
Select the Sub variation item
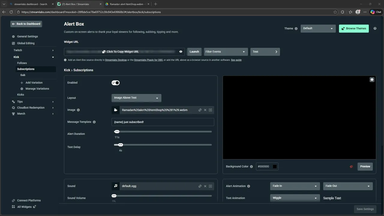point(23,75)
